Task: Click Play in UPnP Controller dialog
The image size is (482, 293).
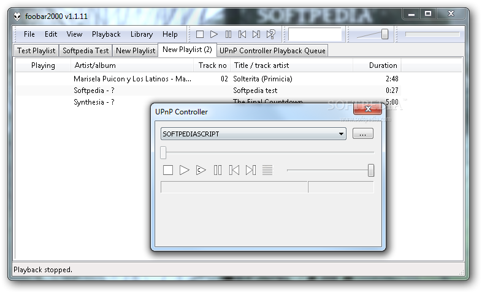Action: pyautogui.click(x=185, y=170)
